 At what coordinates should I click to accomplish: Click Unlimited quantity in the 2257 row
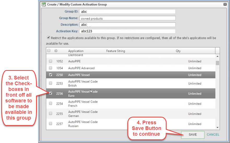click(x=195, y=124)
